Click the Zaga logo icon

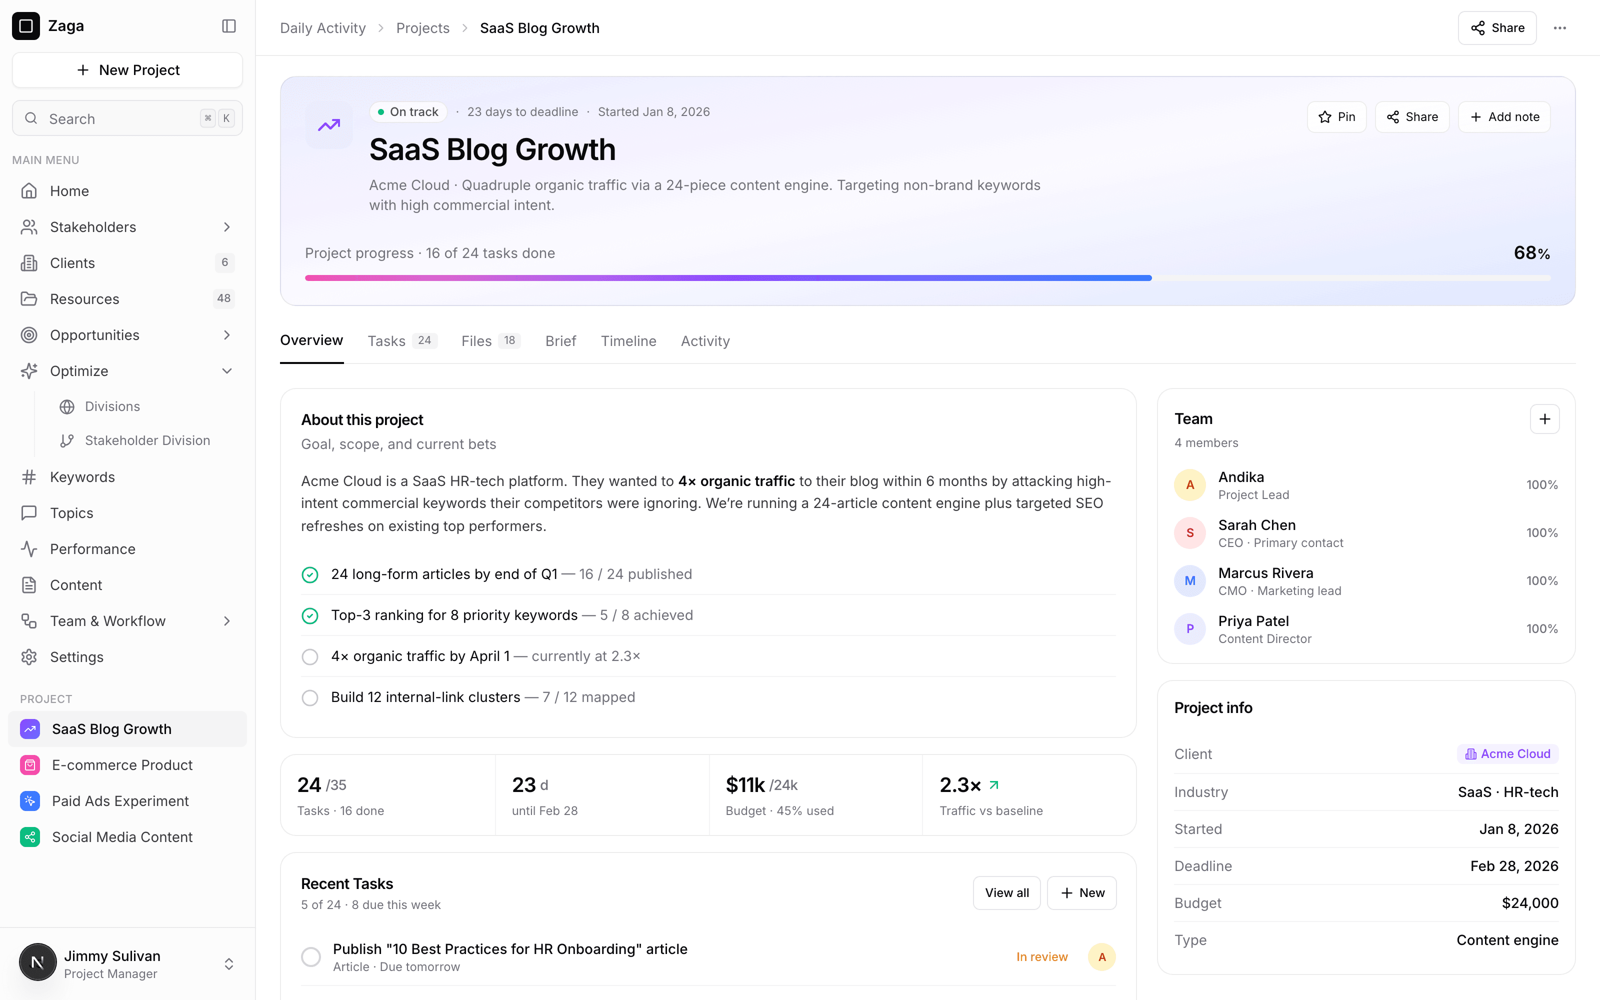(x=26, y=26)
